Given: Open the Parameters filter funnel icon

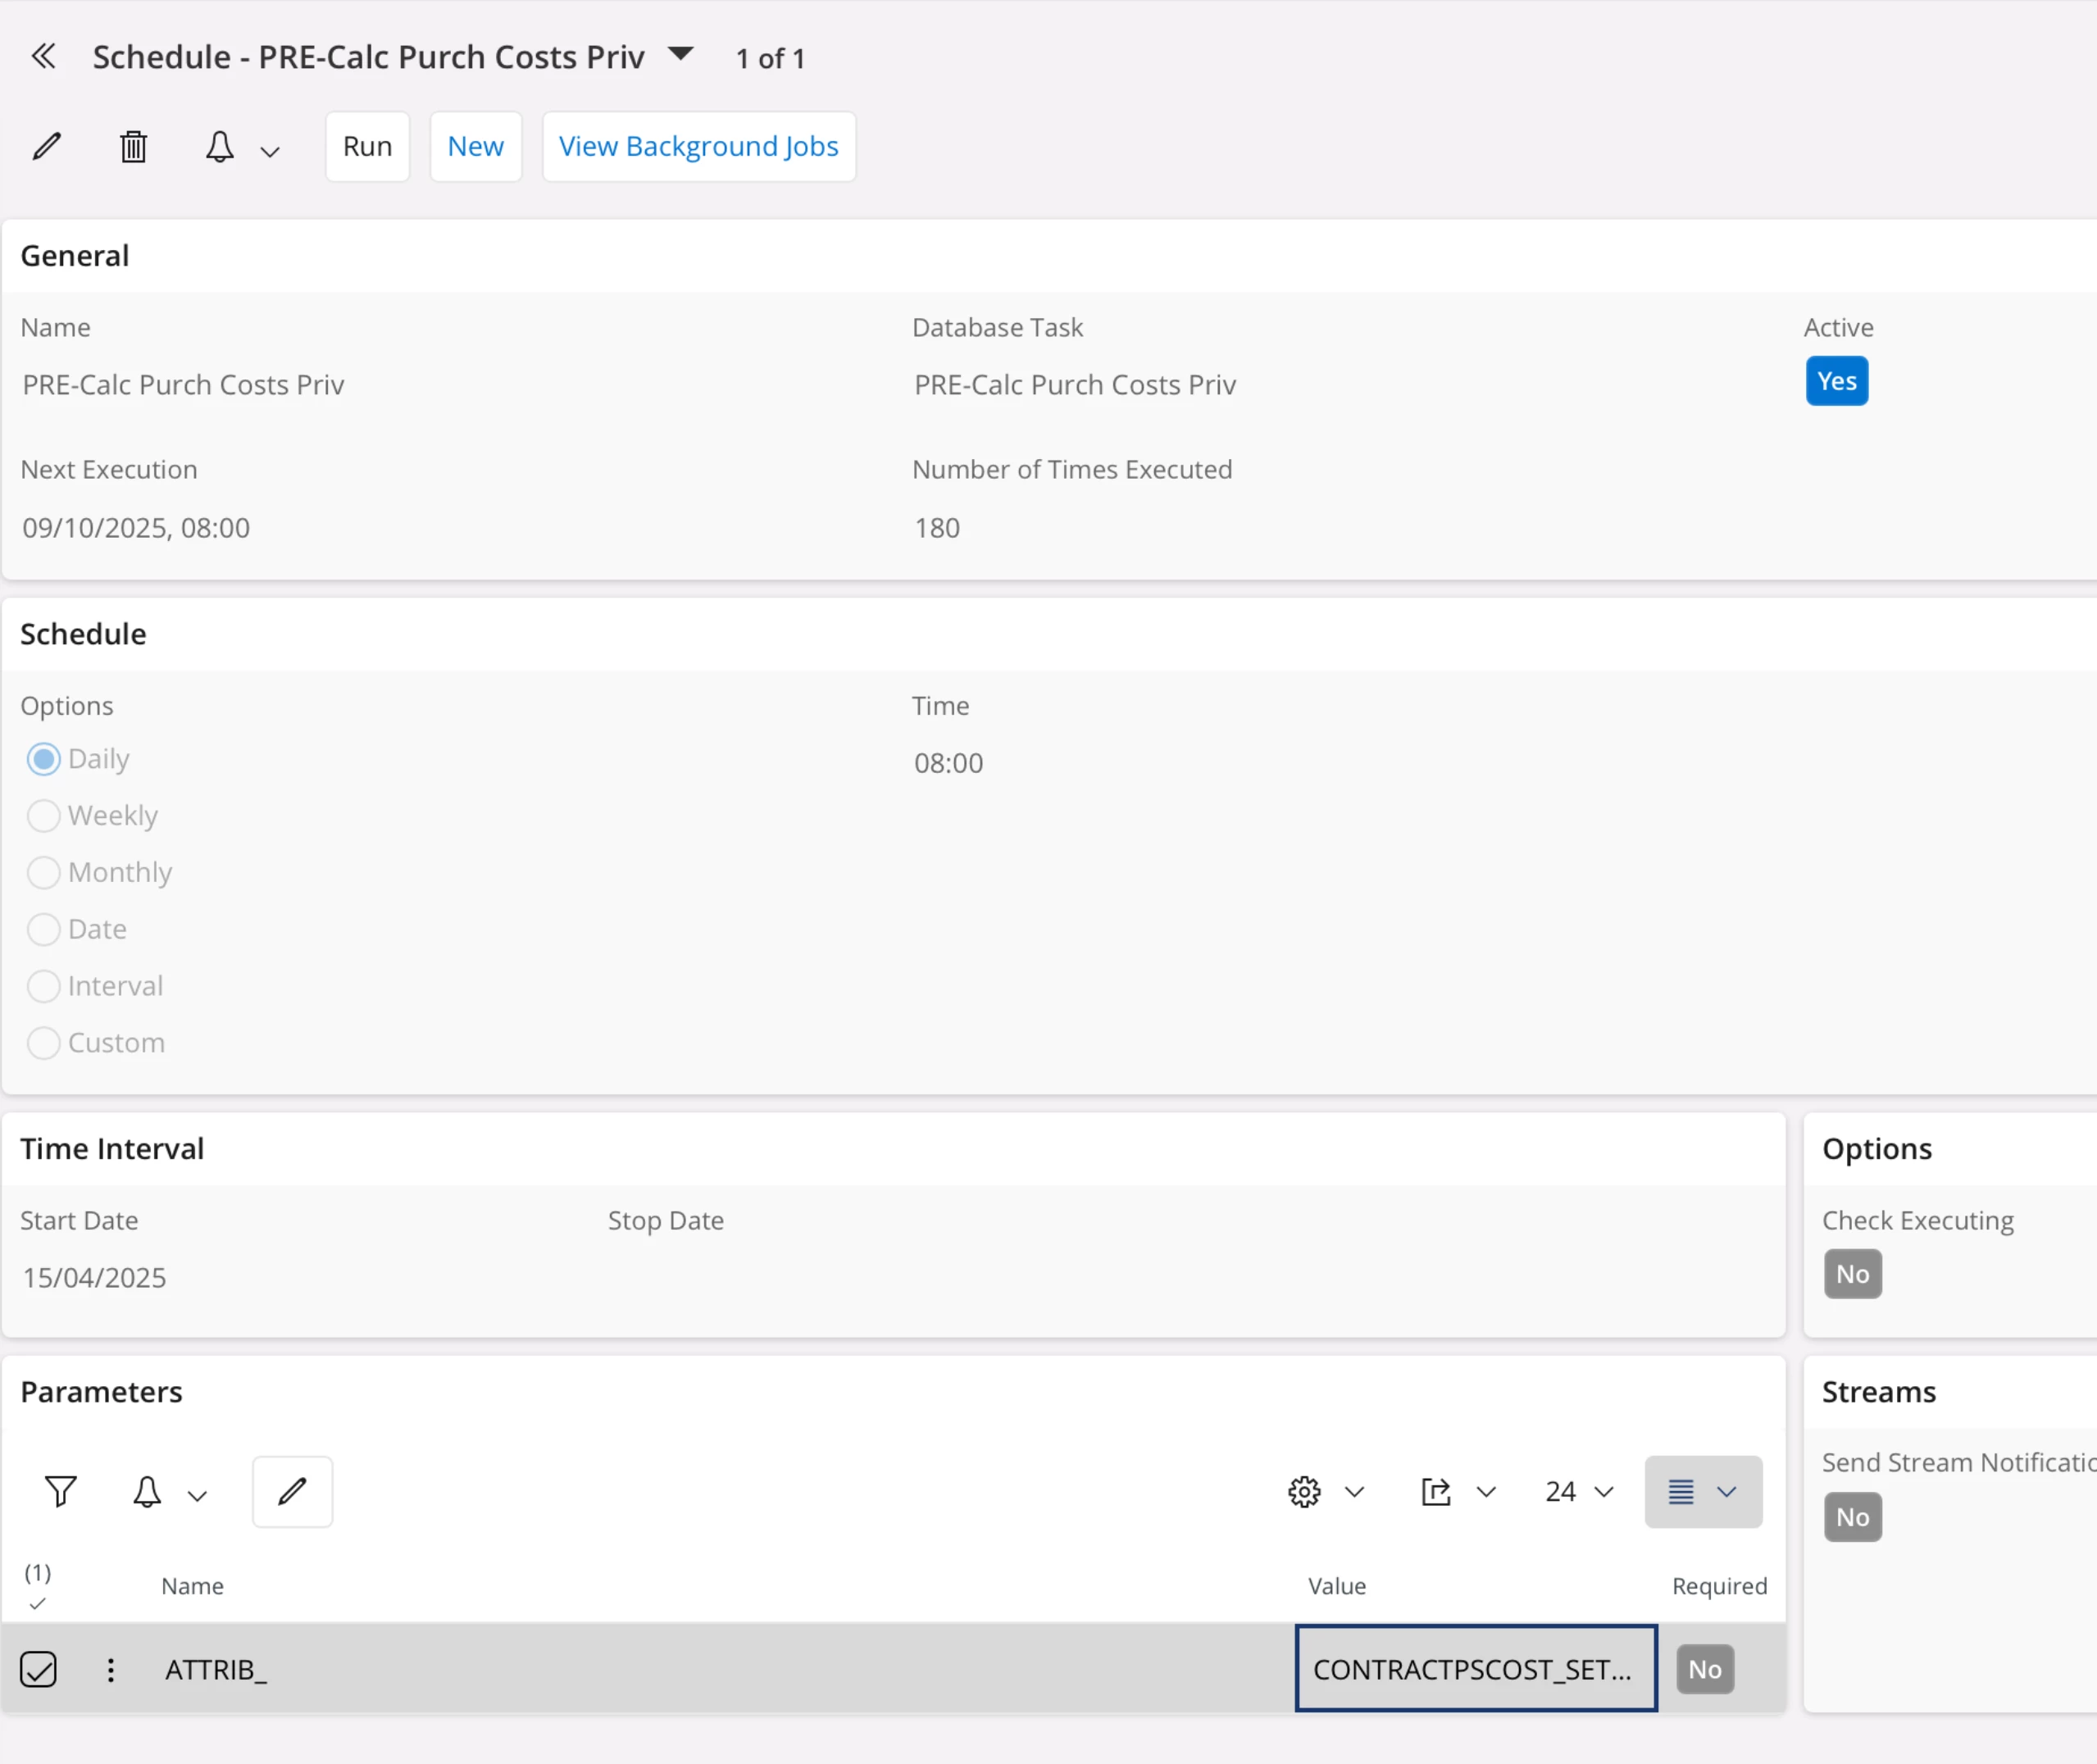Looking at the screenshot, I should [61, 1491].
